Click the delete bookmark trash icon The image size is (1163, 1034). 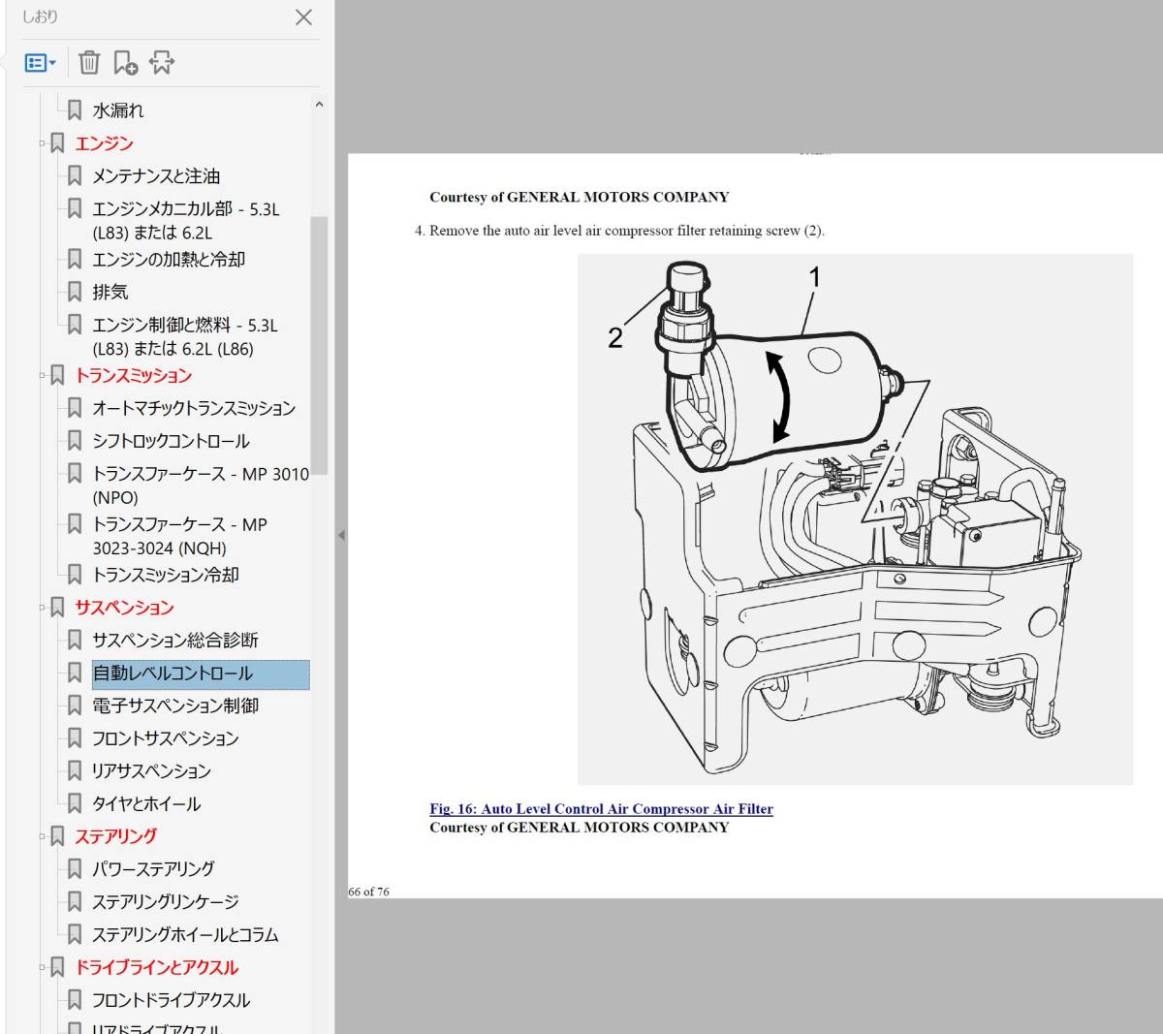pos(89,63)
